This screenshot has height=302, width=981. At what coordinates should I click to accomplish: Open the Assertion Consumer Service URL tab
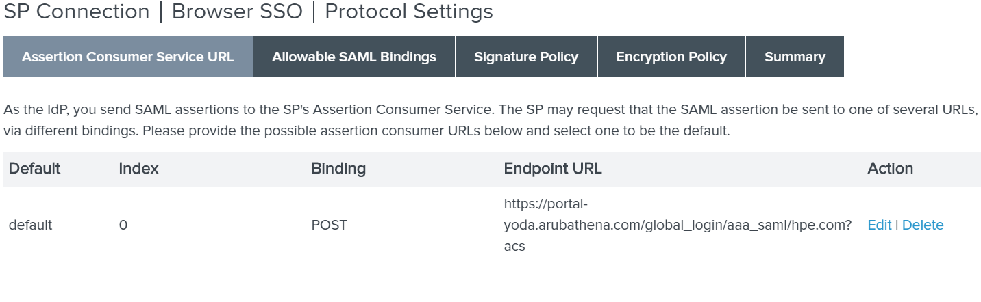click(128, 57)
